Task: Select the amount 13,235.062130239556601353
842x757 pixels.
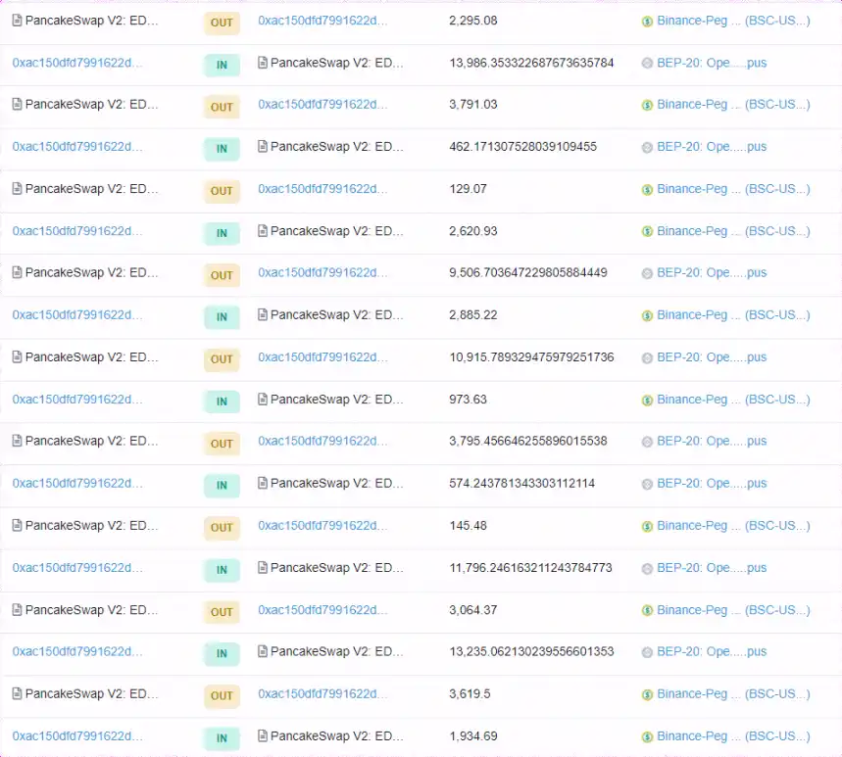Action: [x=531, y=651]
